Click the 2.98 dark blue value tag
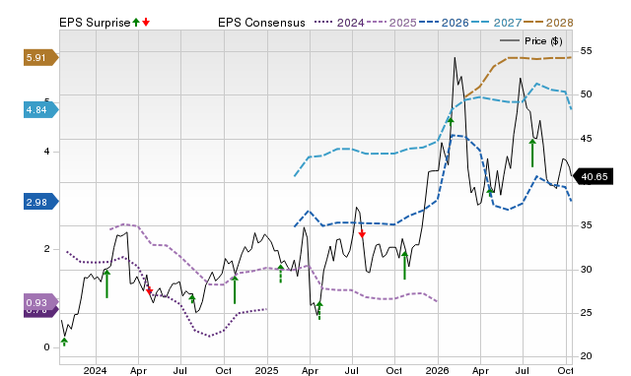This screenshot has width=631, height=376. point(41,202)
